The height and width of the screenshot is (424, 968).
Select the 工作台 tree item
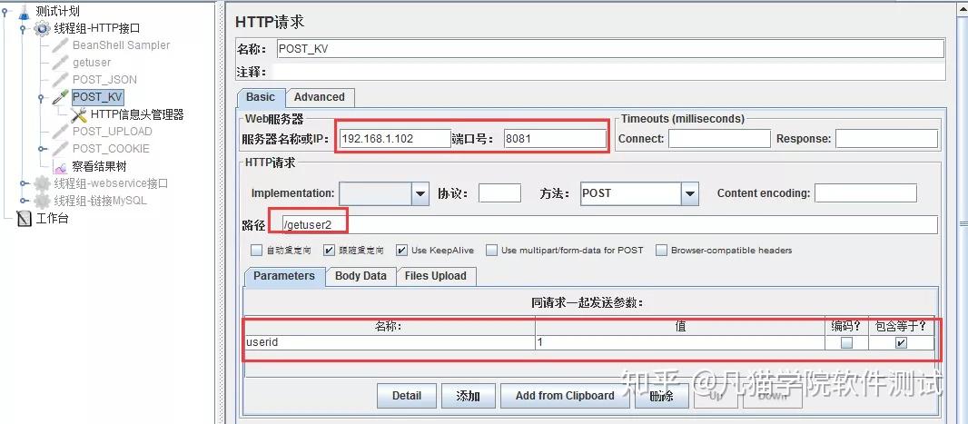pos(53,219)
